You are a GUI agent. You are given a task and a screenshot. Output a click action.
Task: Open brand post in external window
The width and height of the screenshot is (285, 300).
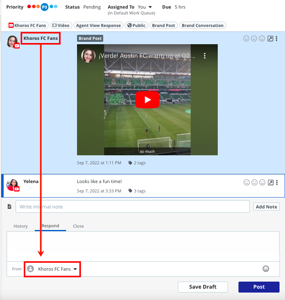(x=270, y=39)
